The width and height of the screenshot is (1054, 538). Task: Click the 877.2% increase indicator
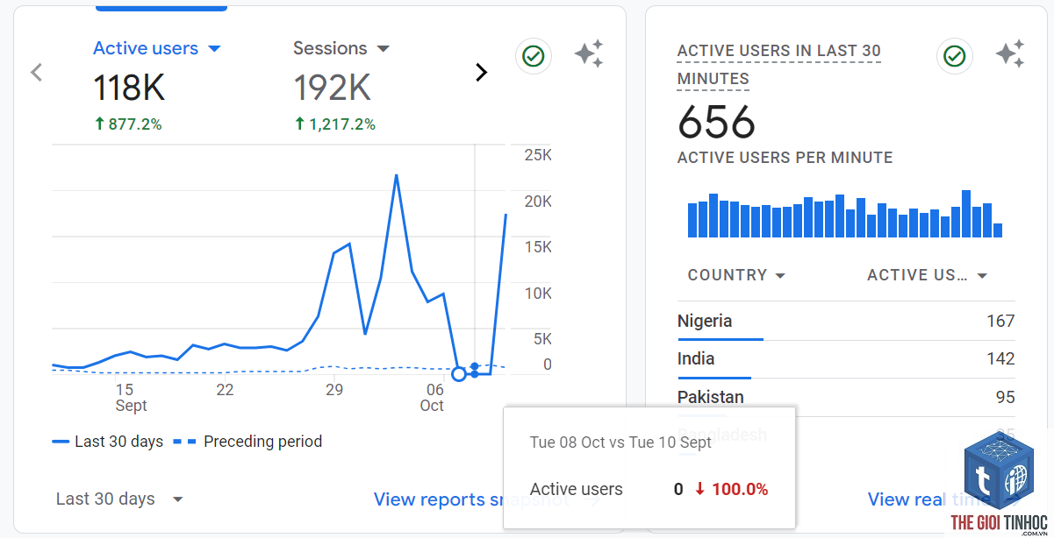point(128,124)
